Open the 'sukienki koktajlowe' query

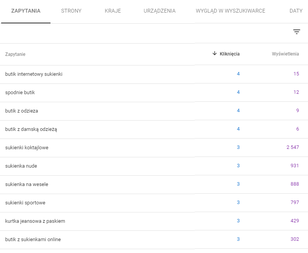(x=27, y=147)
